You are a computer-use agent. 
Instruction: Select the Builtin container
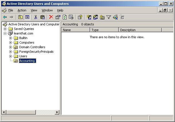(23, 38)
